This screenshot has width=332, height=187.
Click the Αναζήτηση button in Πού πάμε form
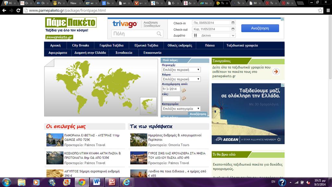point(198,114)
